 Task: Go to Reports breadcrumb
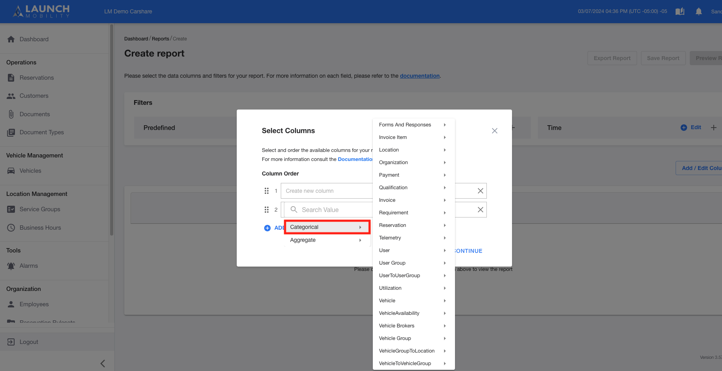(x=160, y=39)
